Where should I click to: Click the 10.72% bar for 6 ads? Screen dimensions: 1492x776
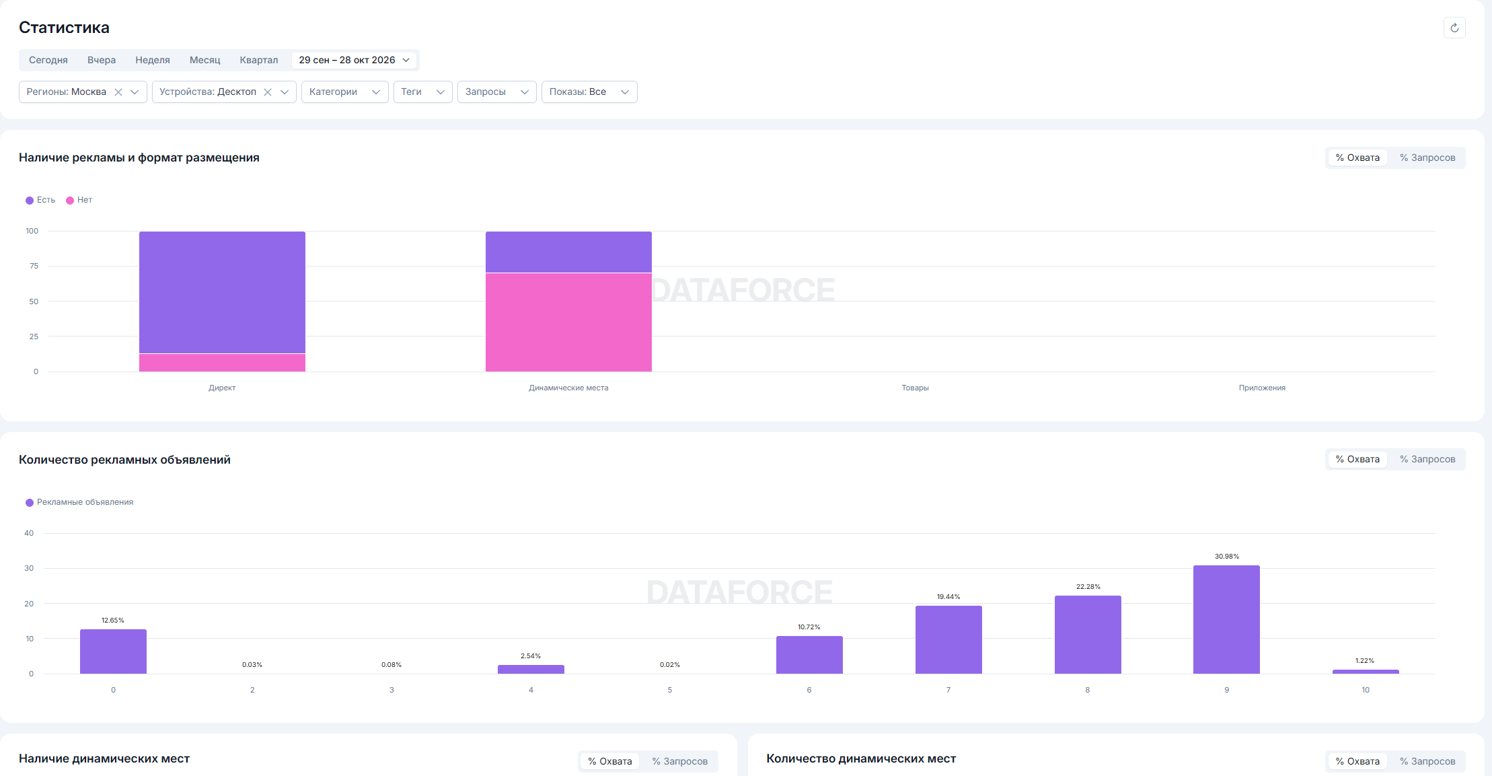[x=809, y=655]
